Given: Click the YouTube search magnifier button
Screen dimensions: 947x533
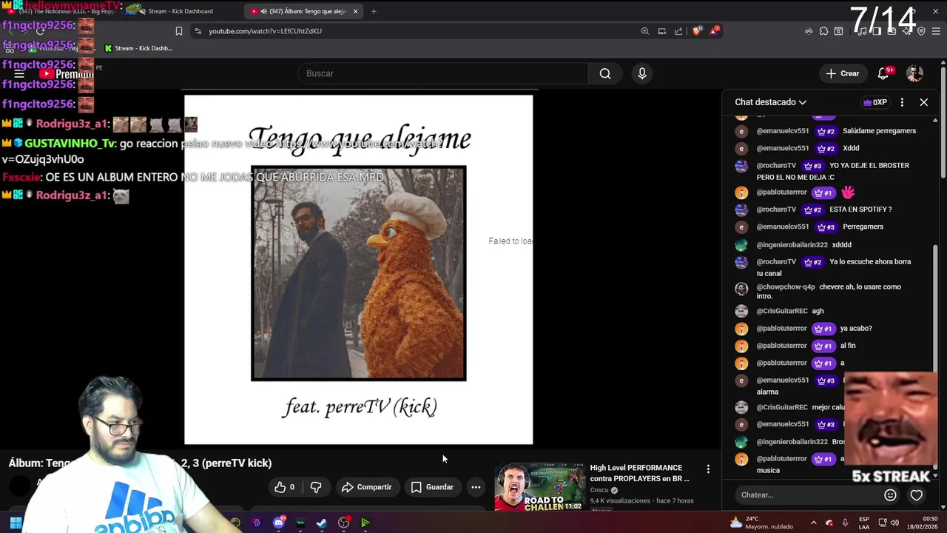Looking at the screenshot, I should (605, 73).
